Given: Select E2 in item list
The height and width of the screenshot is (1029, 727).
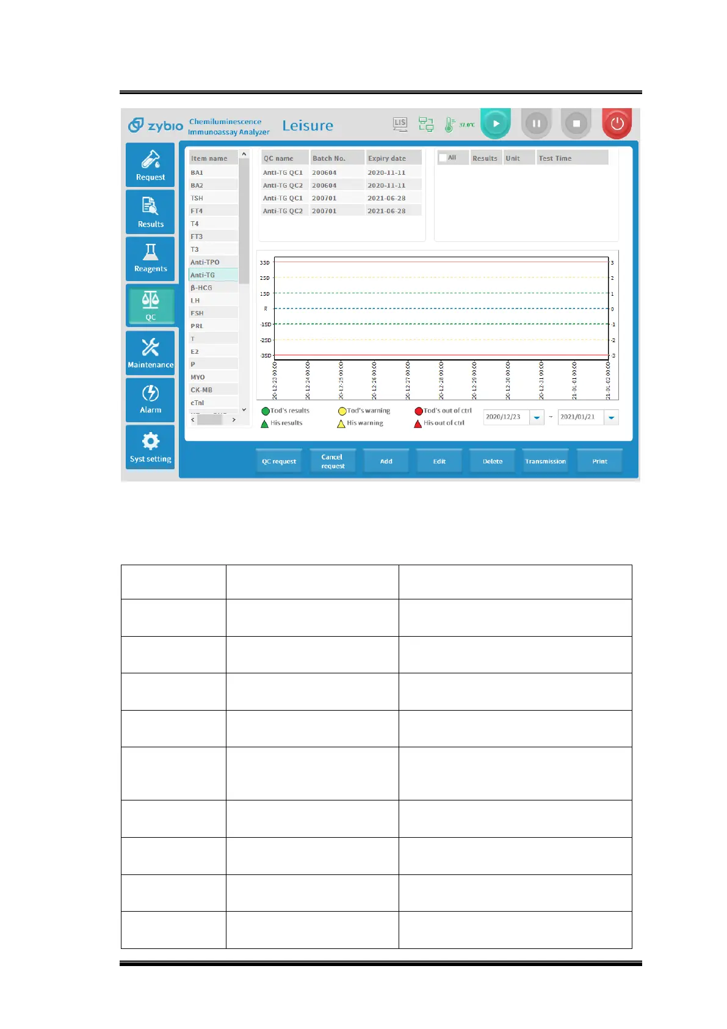Looking at the screenshot, I should [213, 352].
